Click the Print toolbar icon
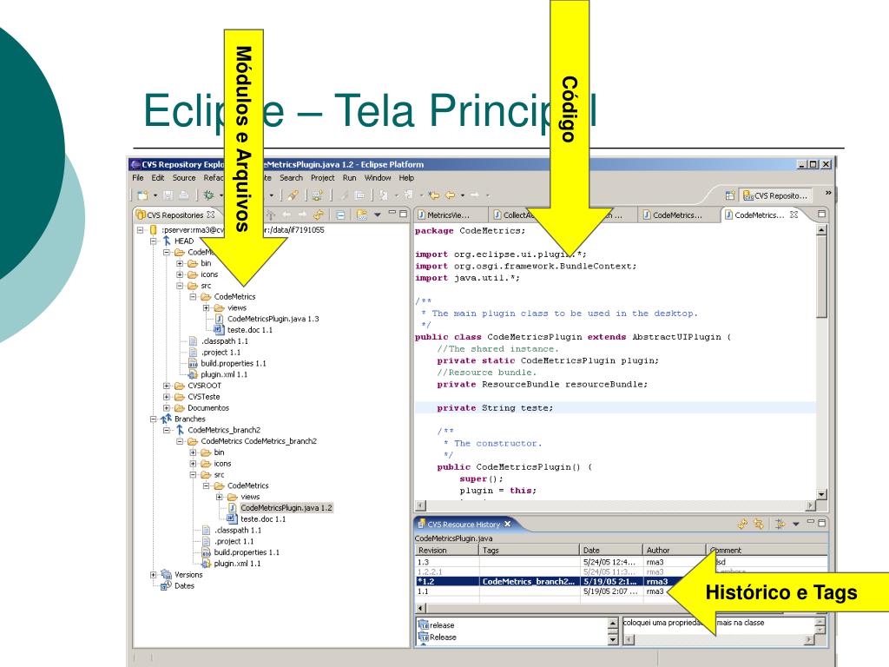 click(184, 195)
